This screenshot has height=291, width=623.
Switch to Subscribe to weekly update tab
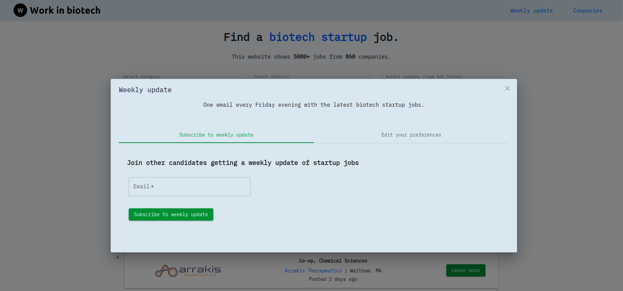click(216, 135)
